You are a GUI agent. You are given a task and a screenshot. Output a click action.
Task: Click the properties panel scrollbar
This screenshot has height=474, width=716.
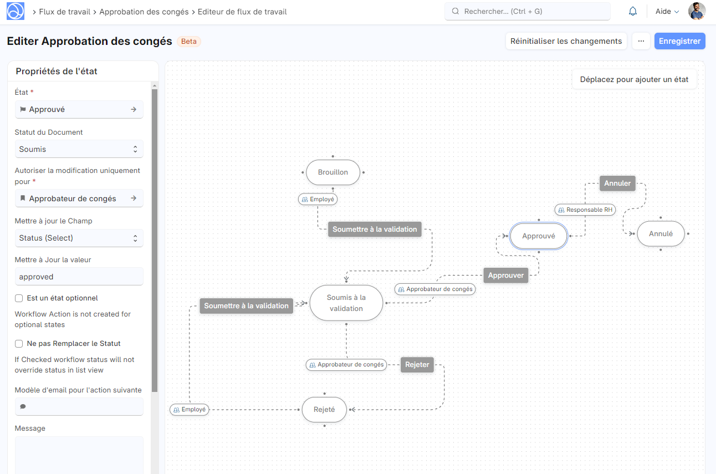point(155,238)
